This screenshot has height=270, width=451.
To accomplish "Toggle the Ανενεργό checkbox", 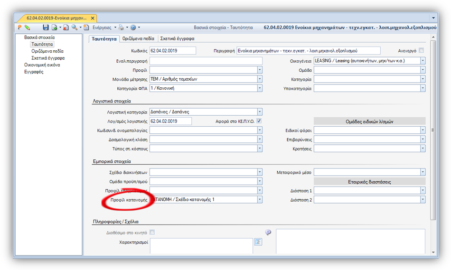I will coord(422,50).
